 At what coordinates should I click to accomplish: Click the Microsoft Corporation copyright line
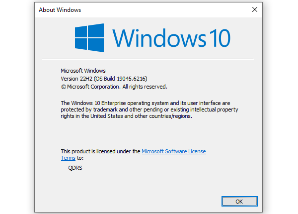click(114, 87)
